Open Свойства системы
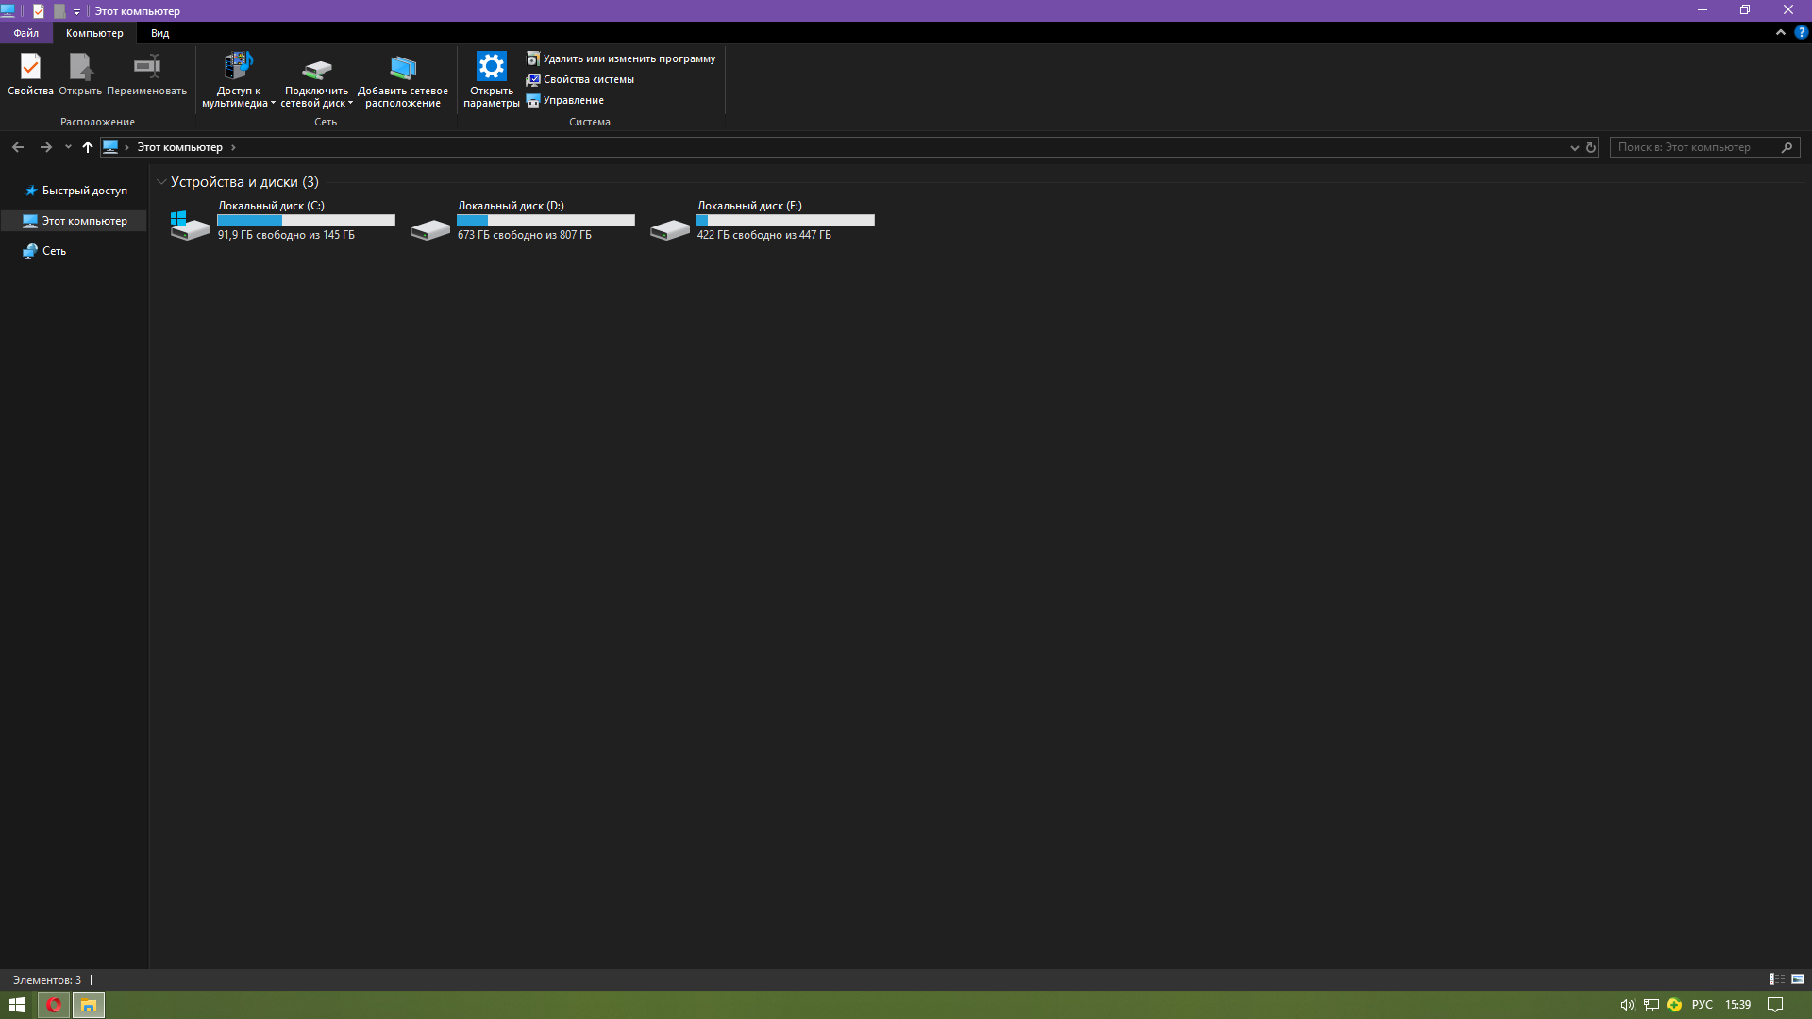Screen dimensions: 1812x1019 tap(580, 79)
